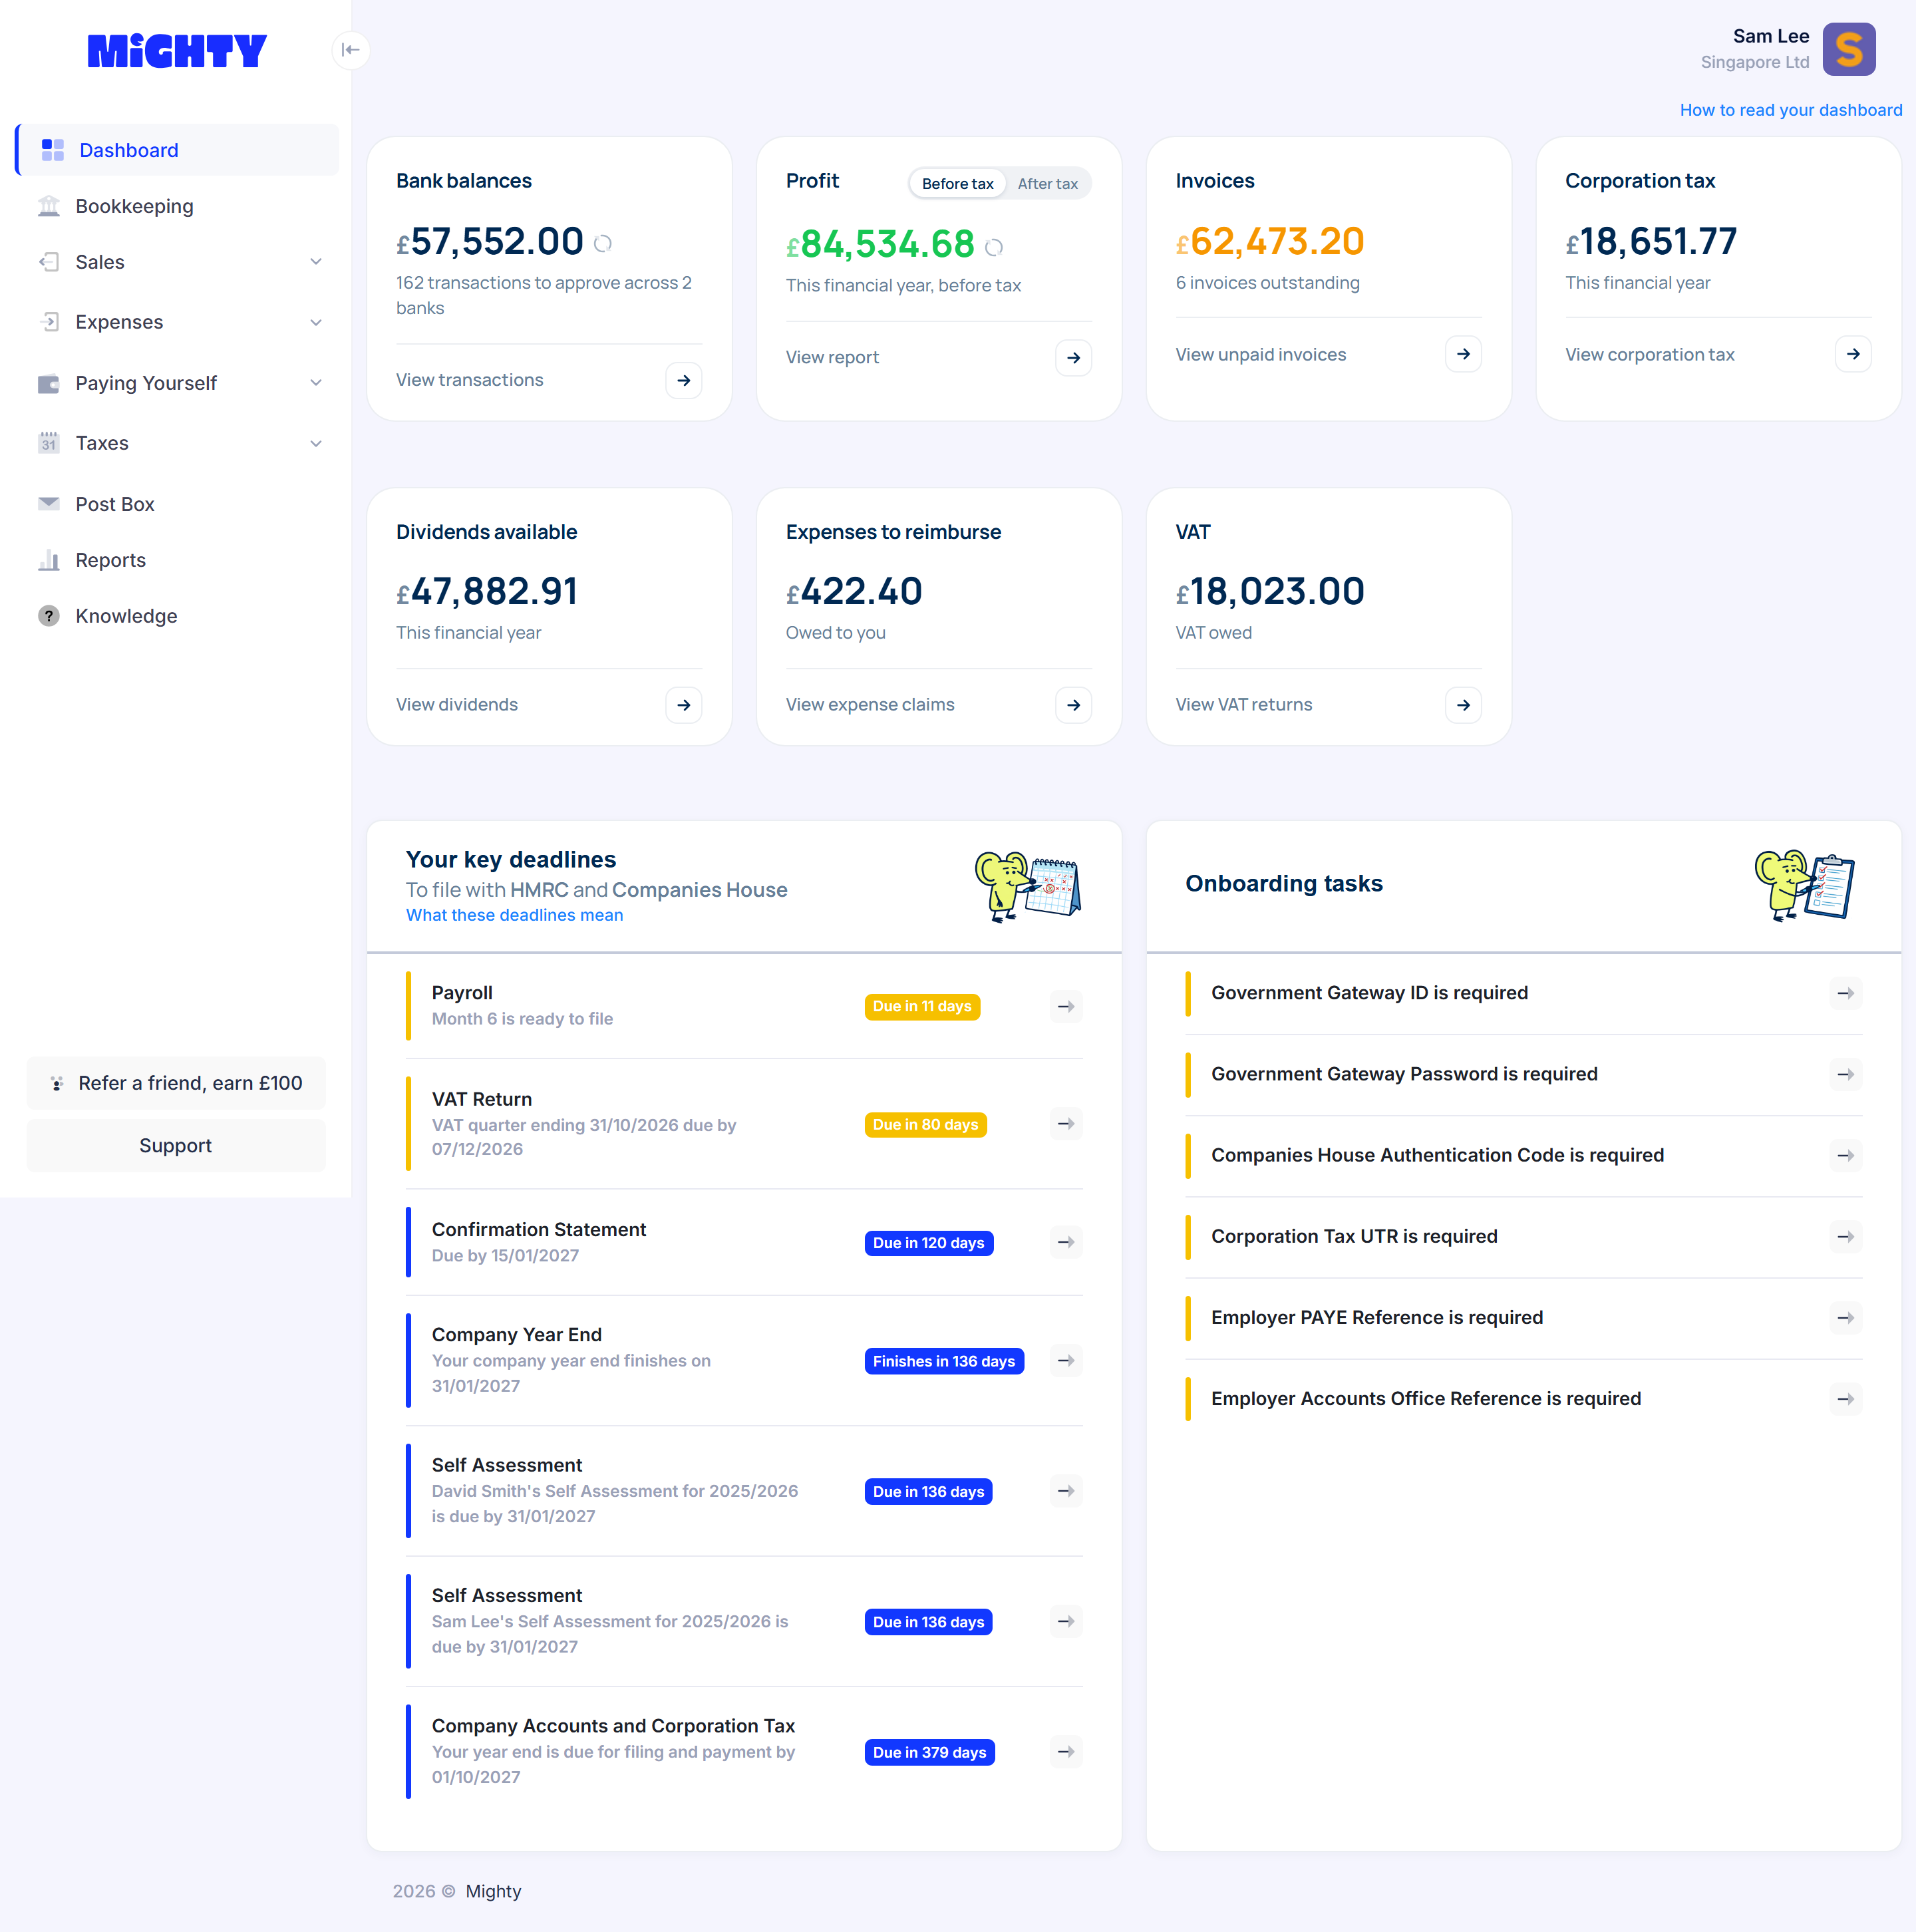Click the £62,473.20 invoices amount

click(x=1269, y=242)
